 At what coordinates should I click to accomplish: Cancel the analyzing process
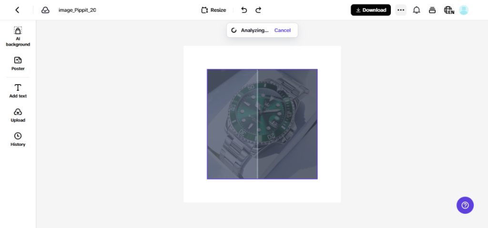tap(282, 30)
